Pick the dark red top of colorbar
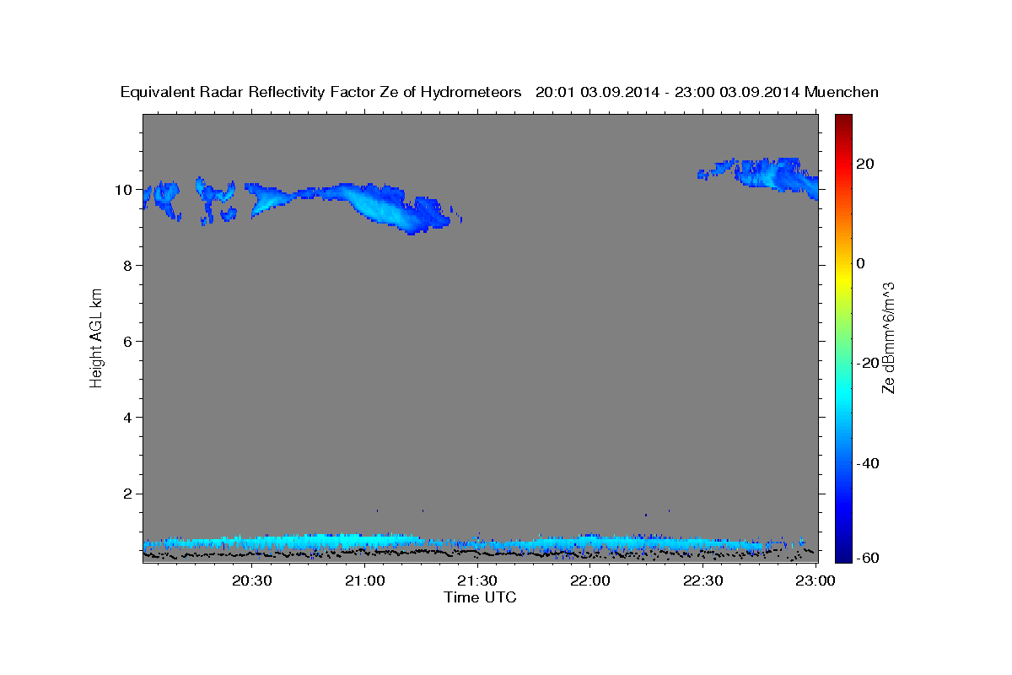Viewport: 1012px width, 675px height. (843, 119)
